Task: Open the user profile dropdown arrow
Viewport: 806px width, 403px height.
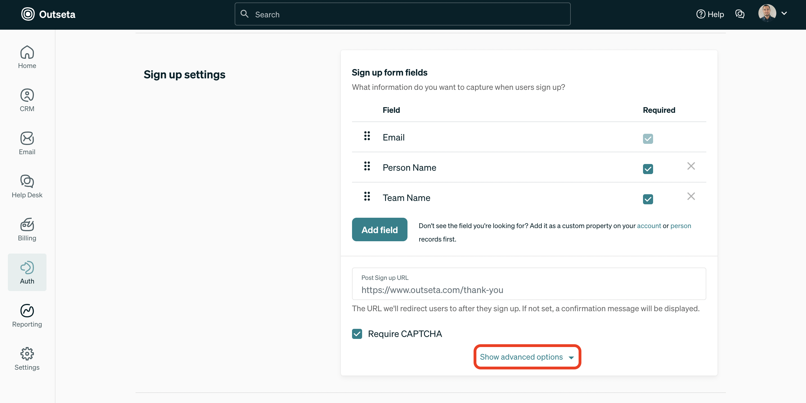Action: click(784, 13)
